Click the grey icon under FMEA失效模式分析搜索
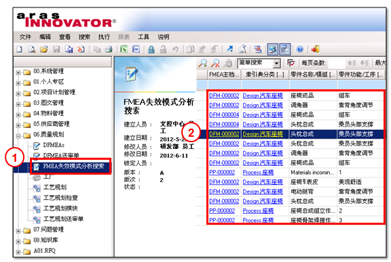Image resolution: width=391 pixels, height=262 pixels. [37, 177]
